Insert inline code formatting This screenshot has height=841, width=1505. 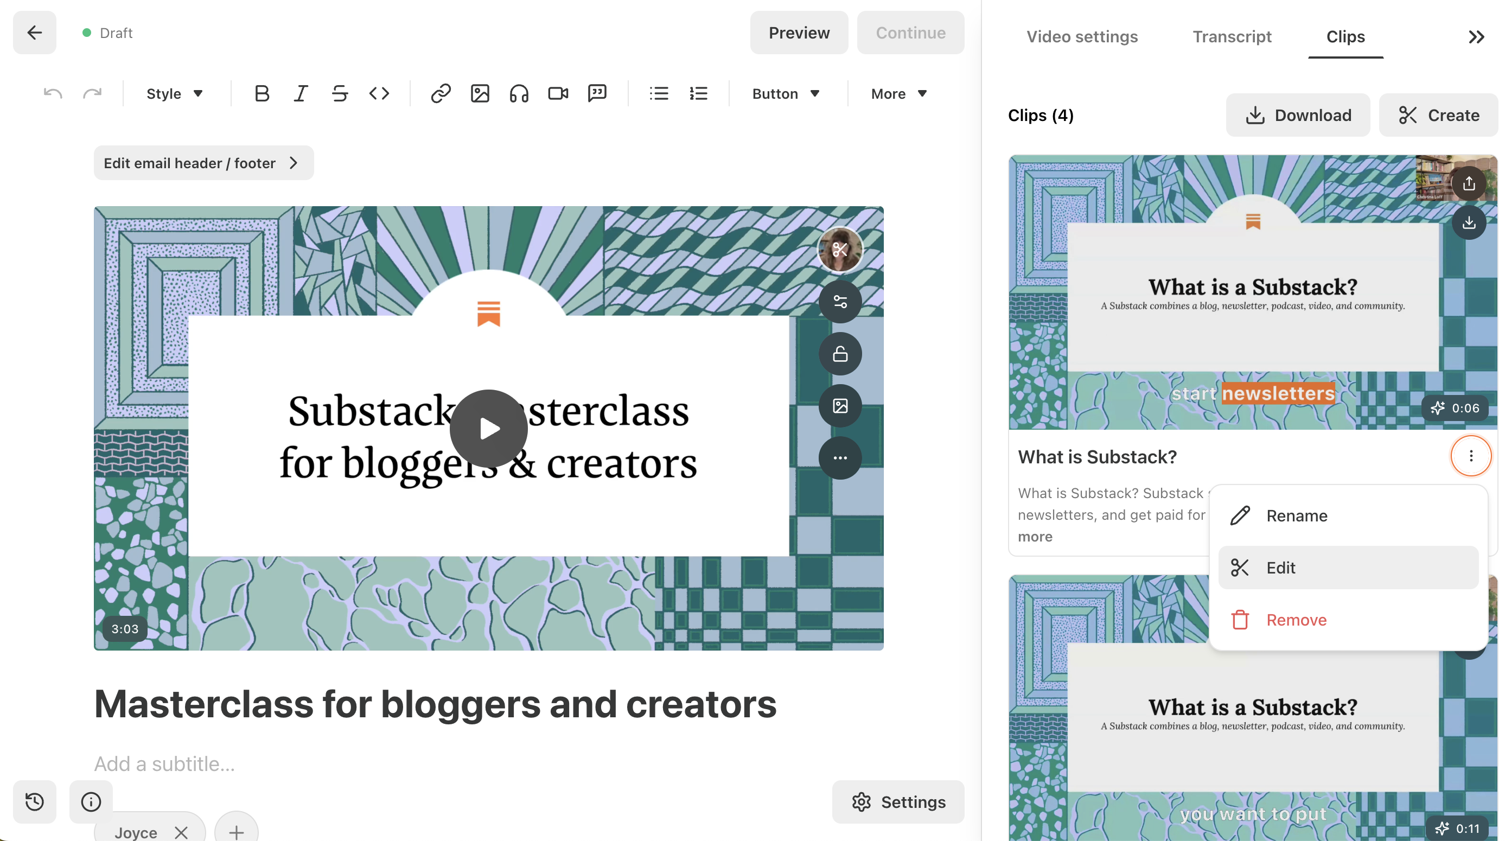coord(379,93)
